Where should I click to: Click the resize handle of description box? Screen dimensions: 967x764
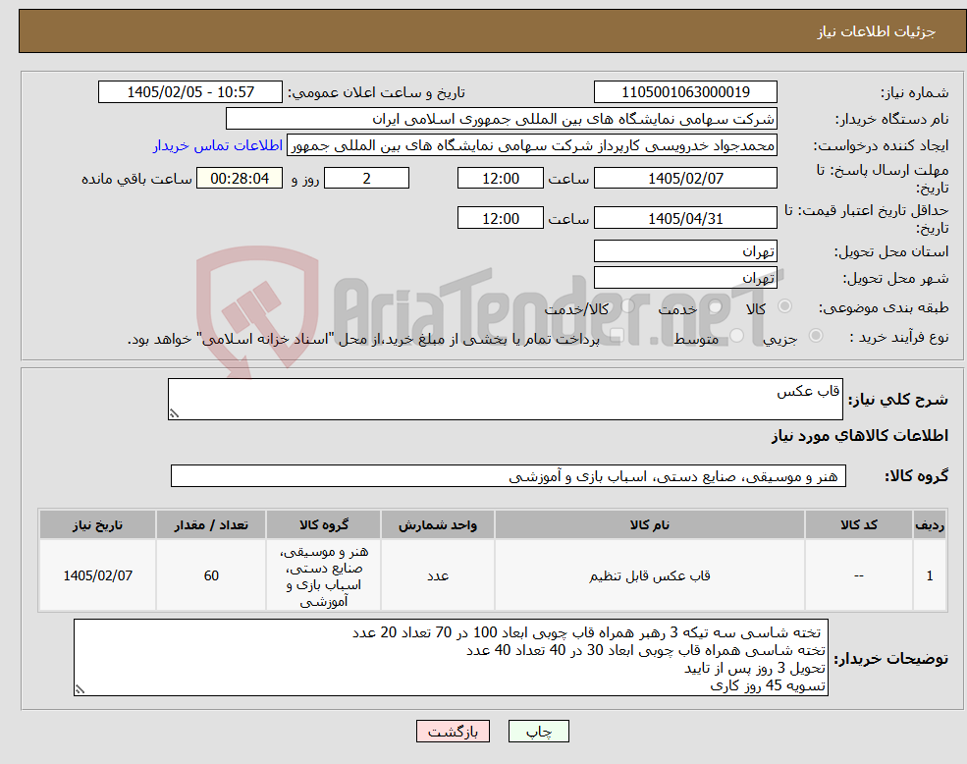(x=174, y=413)
